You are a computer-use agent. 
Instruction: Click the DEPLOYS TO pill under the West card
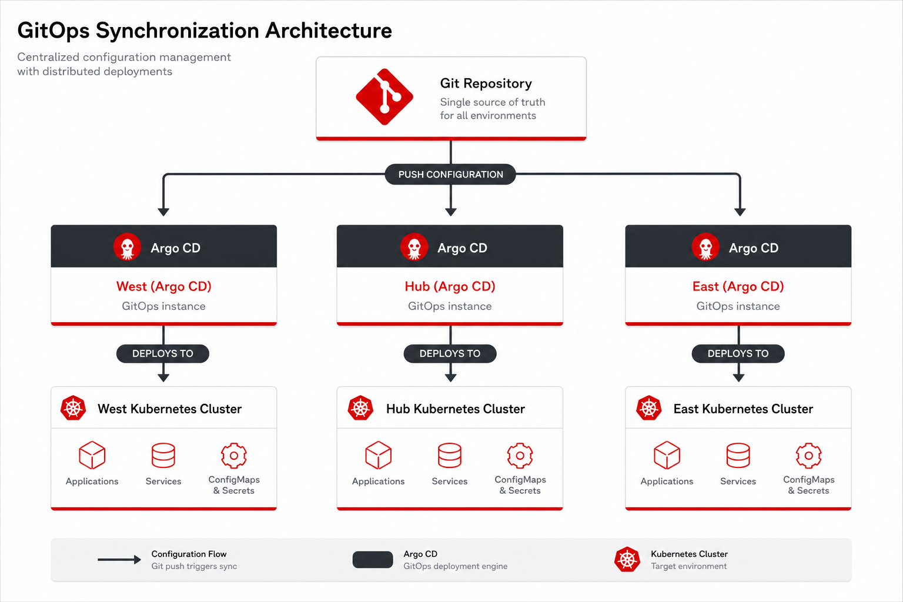pos(163,353)
